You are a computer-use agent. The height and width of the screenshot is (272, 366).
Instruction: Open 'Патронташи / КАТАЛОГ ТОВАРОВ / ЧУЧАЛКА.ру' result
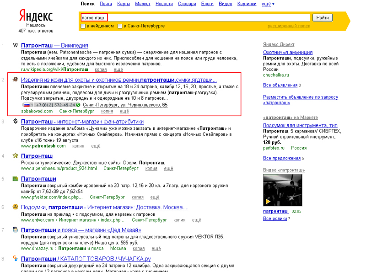[x=86, y=259]
